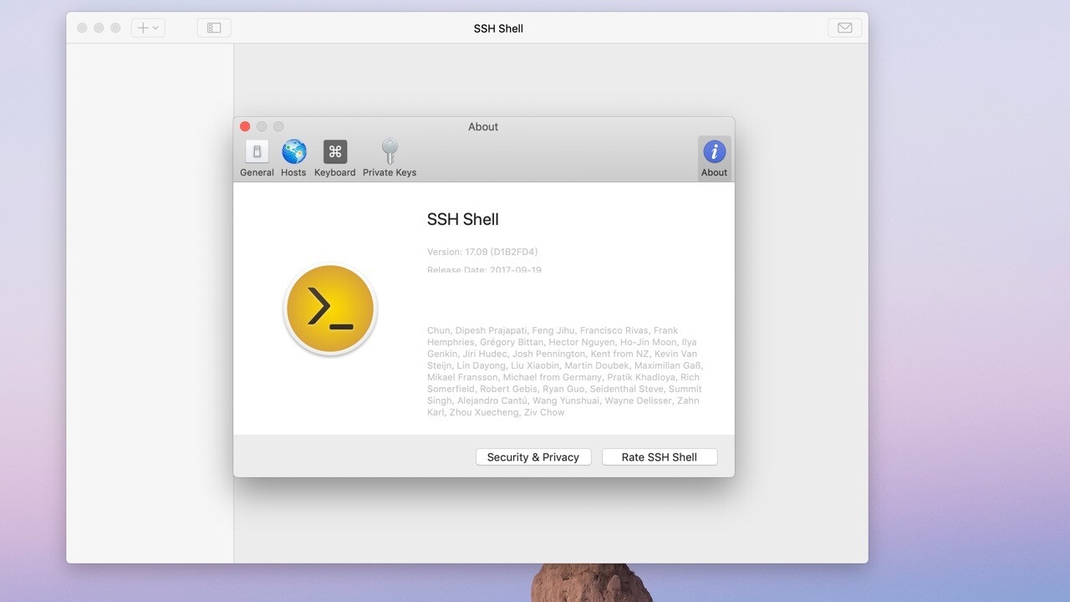Image resolution: width=1070 pixels, height=602 pixels.
Task: Click the mail envelope toolbar icon
Action: click(845, 28)
